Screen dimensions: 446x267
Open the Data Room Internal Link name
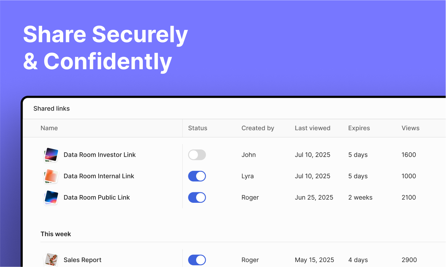click(x=99, y=176)
